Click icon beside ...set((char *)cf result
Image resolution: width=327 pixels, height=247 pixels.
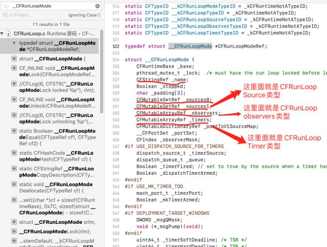[x=14, y=200]
